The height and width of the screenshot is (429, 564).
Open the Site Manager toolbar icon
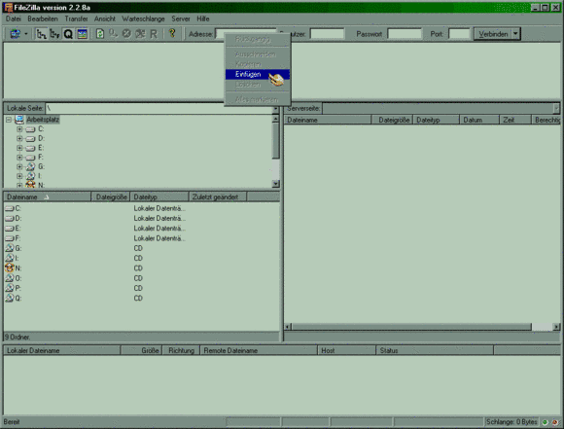15,34
